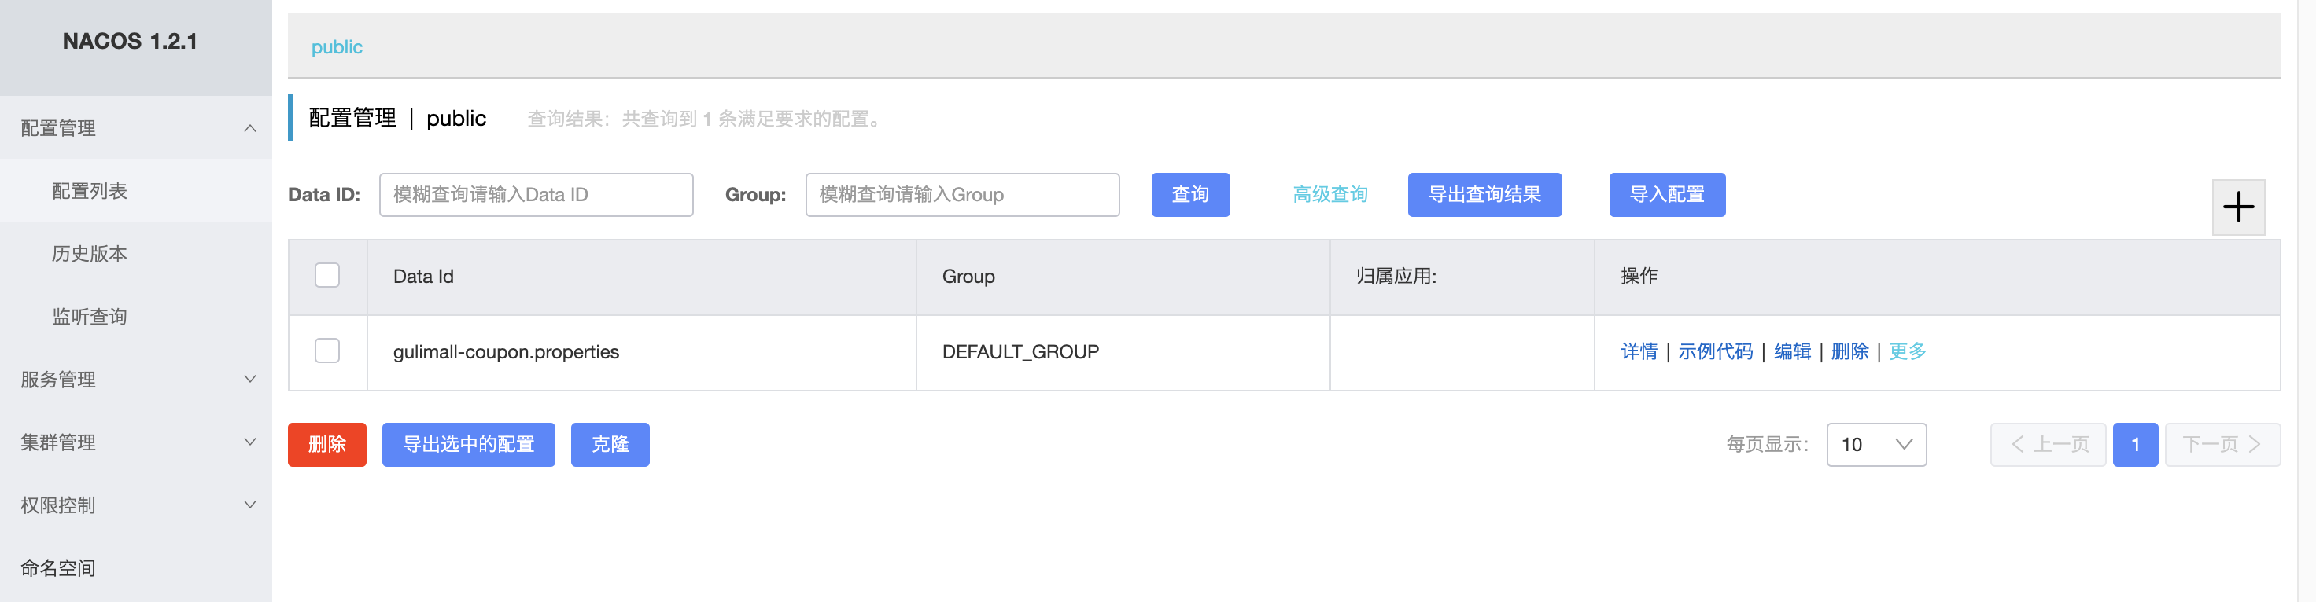2316x602 pixels.
Task: Click the 克隆 clone button
Action: 610,445
